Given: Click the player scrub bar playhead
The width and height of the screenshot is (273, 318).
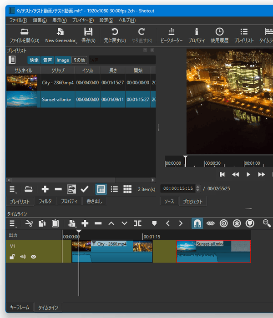Looking at the screenshot, I should (185, 161).
